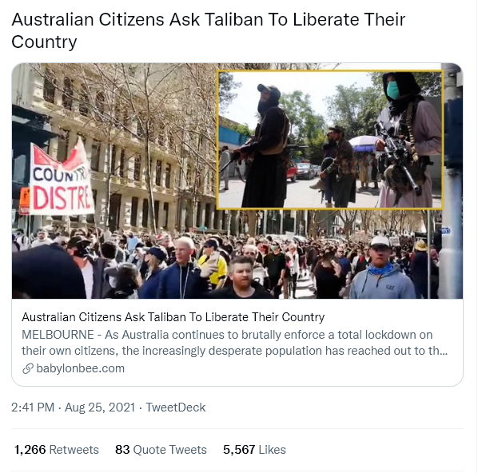Open the babylonbee.com domain link
This screenshot has width=478, height=473.
click(x=80, y=368)
